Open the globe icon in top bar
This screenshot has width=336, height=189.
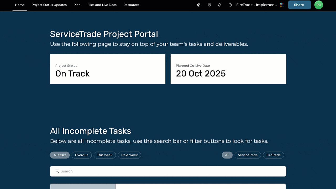coord(199,5)
